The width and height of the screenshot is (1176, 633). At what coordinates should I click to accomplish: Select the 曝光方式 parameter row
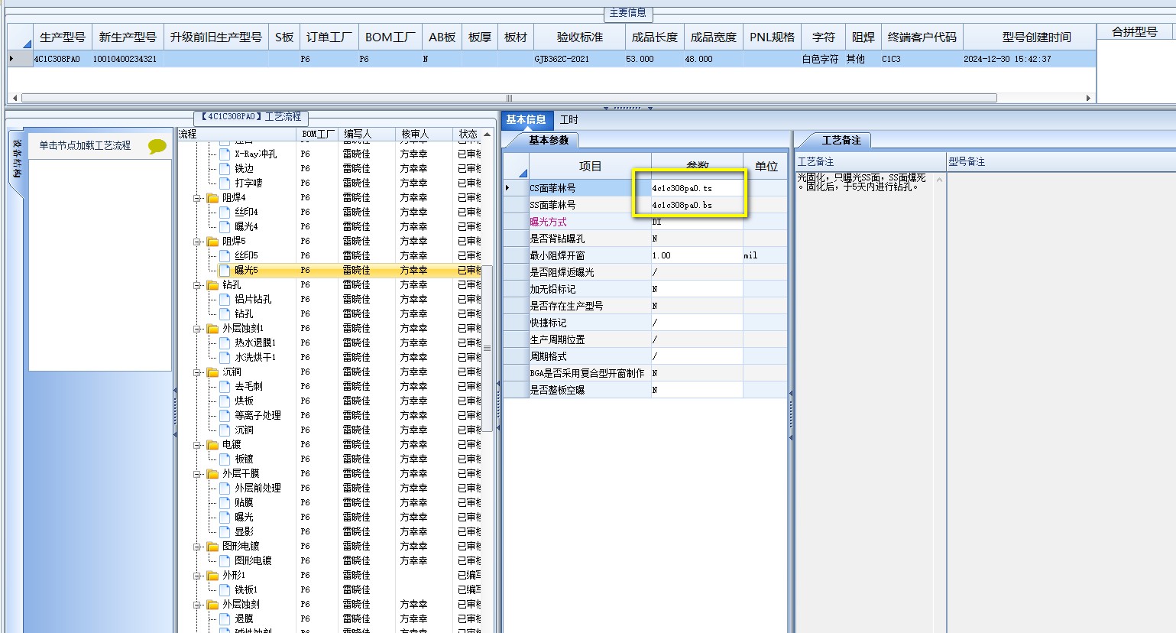click(646, 222)
